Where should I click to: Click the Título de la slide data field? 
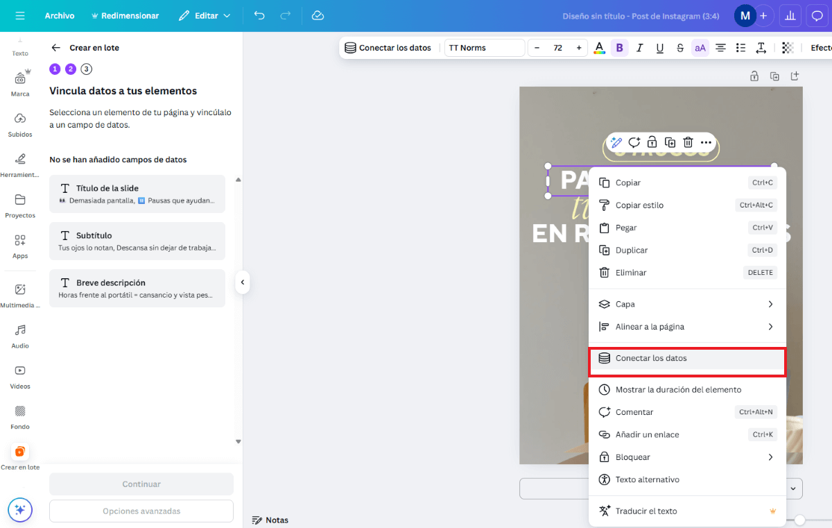(137, 194)
